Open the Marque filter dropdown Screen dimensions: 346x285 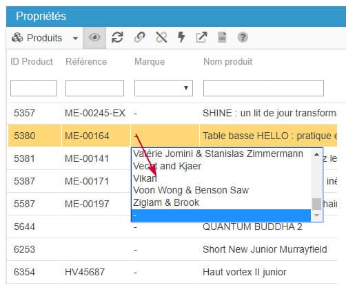(163, 88)
